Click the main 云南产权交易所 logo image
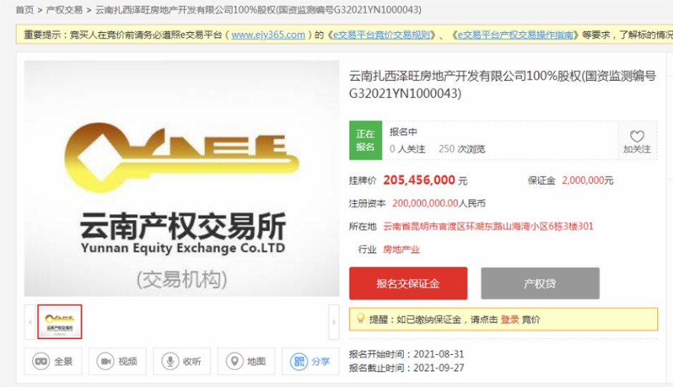Screen dimensions: 673x387 (182, 179)
